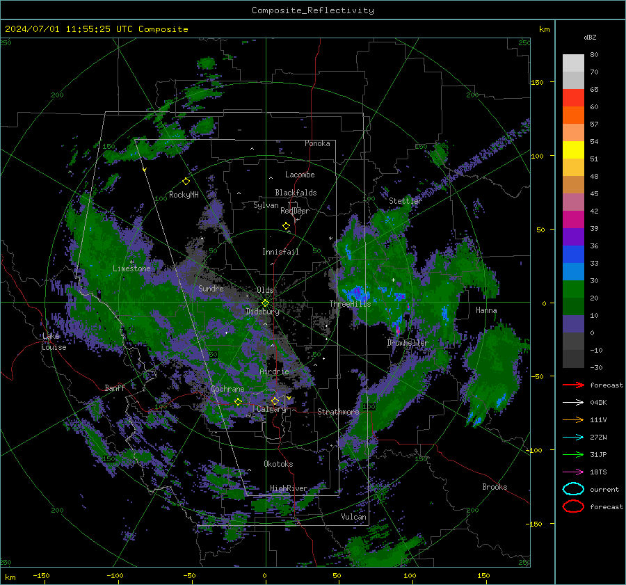
Task: Click the Limestone label
Action: [x=131, y=269]
